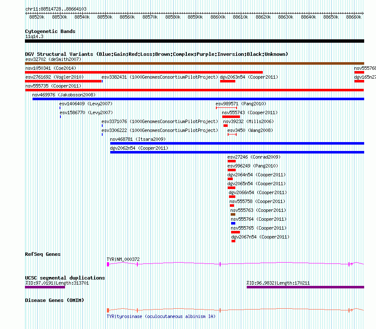Open the nsv1050341 (Coe2014) variant label
This screenshot has width=376, height=329.
pyautogui.click(x=51, y=68)
